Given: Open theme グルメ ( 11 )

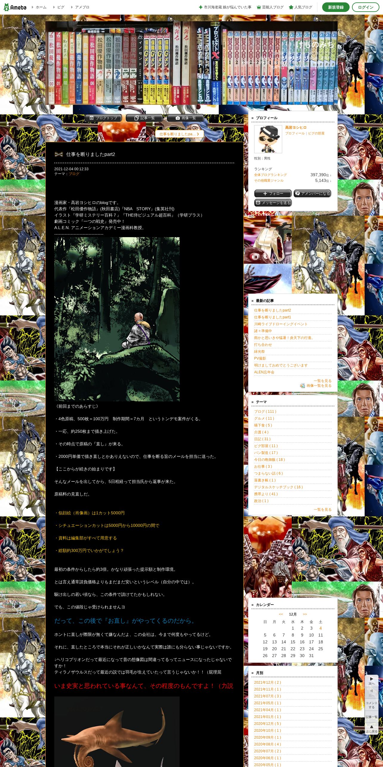Looking at the screenshot, I should click(x=264, y=418).
